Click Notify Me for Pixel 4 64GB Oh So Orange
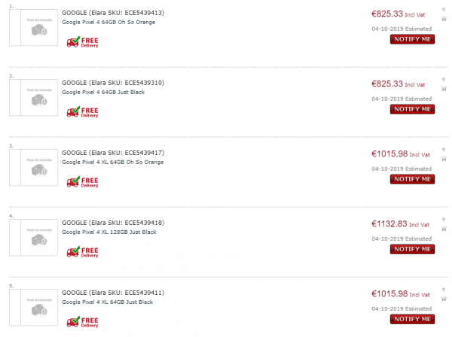The image size is (452, 337). click(x=412, y=39)
